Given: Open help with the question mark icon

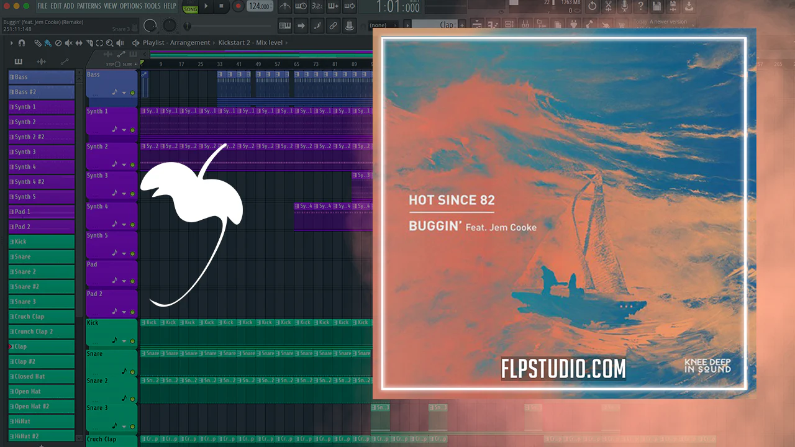Looking at the screenshot, I should 641,6.
